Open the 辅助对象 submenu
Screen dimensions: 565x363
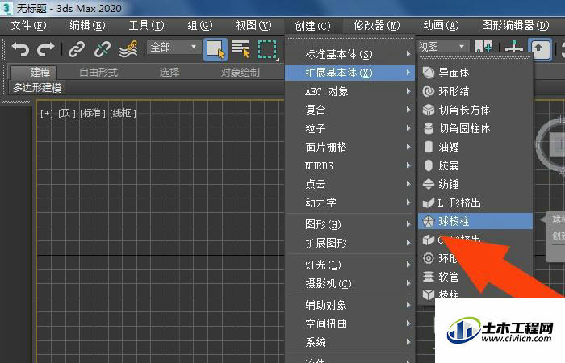(349, 305)
